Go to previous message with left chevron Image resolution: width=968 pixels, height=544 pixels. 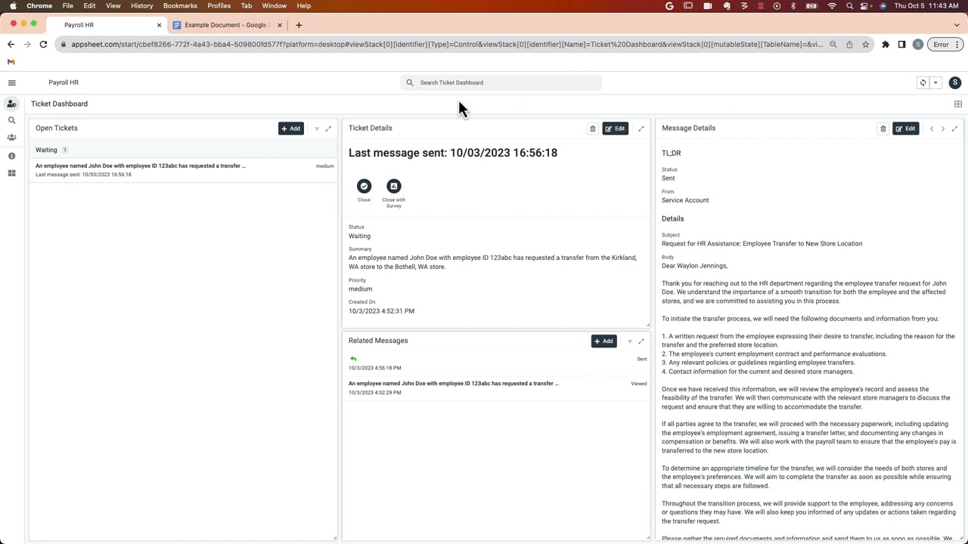point(932,128)
